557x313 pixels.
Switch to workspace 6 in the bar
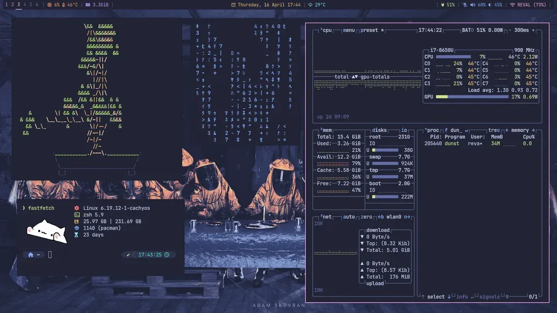pyautogui.click(x=37, y=5)
